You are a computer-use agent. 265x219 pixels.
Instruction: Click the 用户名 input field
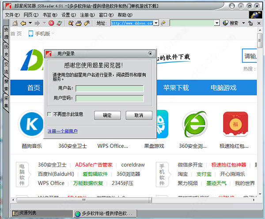point(110,88)
